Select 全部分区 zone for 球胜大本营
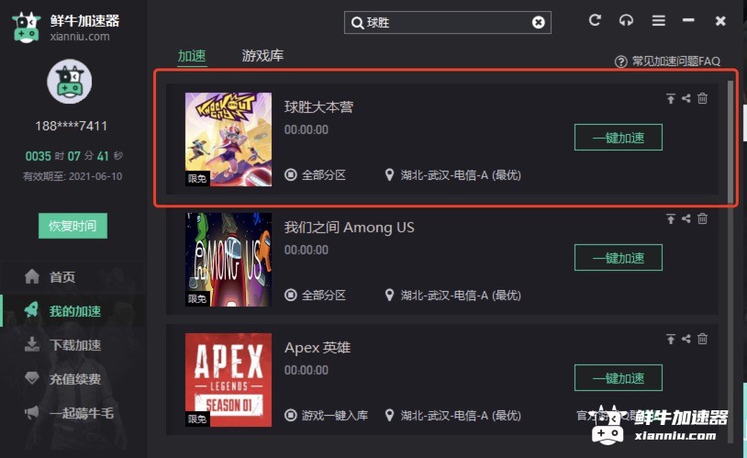 tap(316, 175)
